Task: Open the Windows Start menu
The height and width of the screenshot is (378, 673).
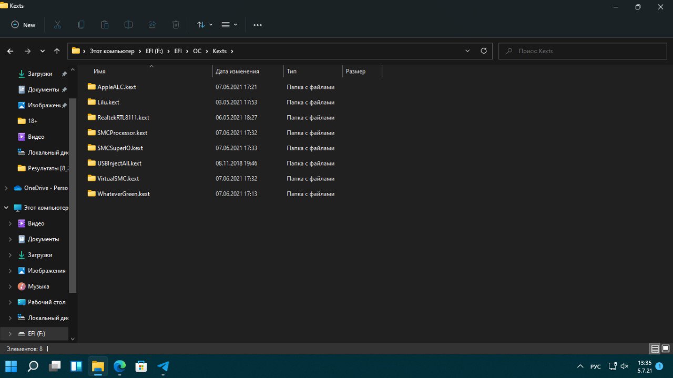Action: pyautogui.click(x=11, y=366)
